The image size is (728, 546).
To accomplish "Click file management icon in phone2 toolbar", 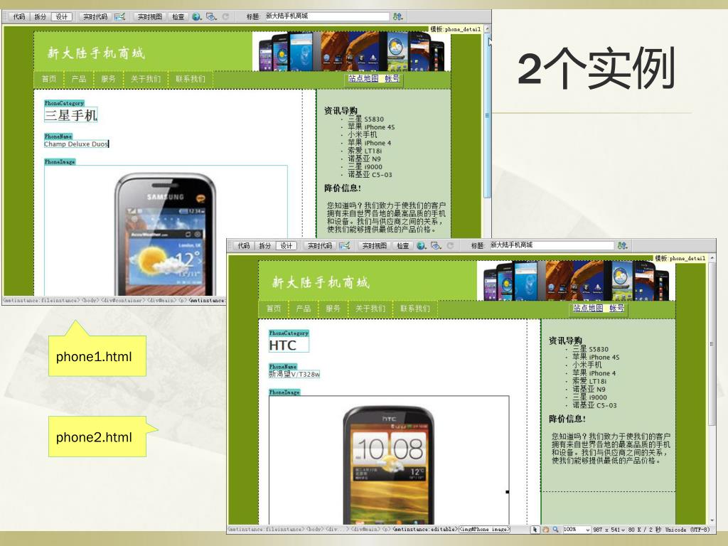I will tap(622, 245).
